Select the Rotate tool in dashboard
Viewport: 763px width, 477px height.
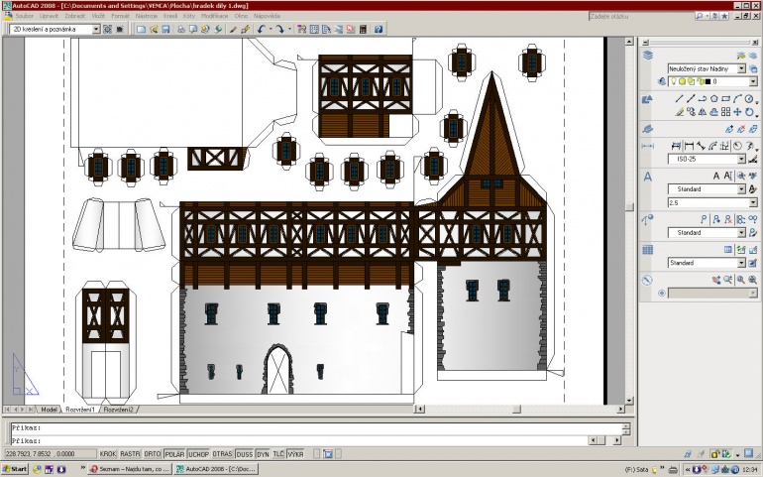[749, 112]
